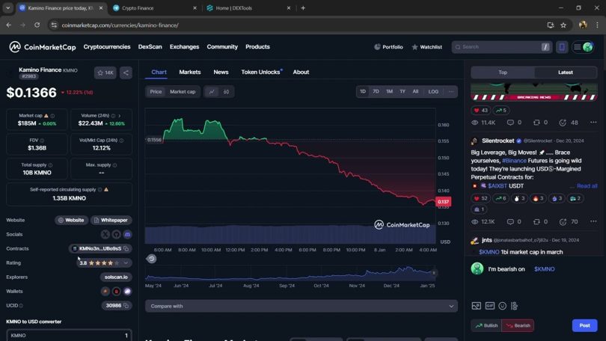Expand the 3.8 Rating chevron
This screenshot has height=341, width=606.
coord(126,263)
